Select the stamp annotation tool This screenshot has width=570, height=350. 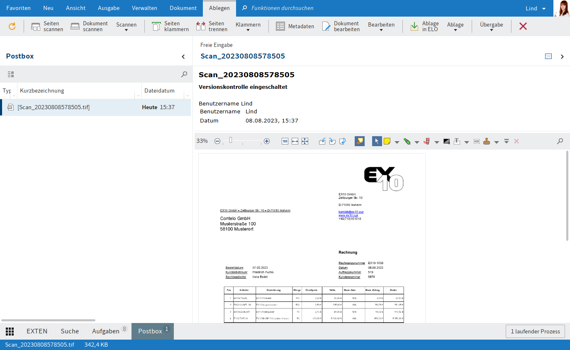(x=487, y=141)
